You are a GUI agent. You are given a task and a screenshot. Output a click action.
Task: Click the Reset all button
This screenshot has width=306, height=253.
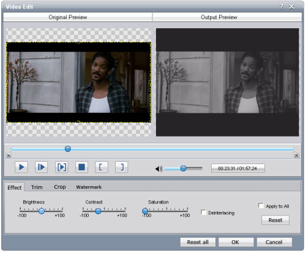(x=198, y=242)
